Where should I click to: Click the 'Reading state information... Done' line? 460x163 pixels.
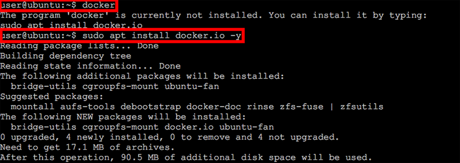[x=90, y=66]
